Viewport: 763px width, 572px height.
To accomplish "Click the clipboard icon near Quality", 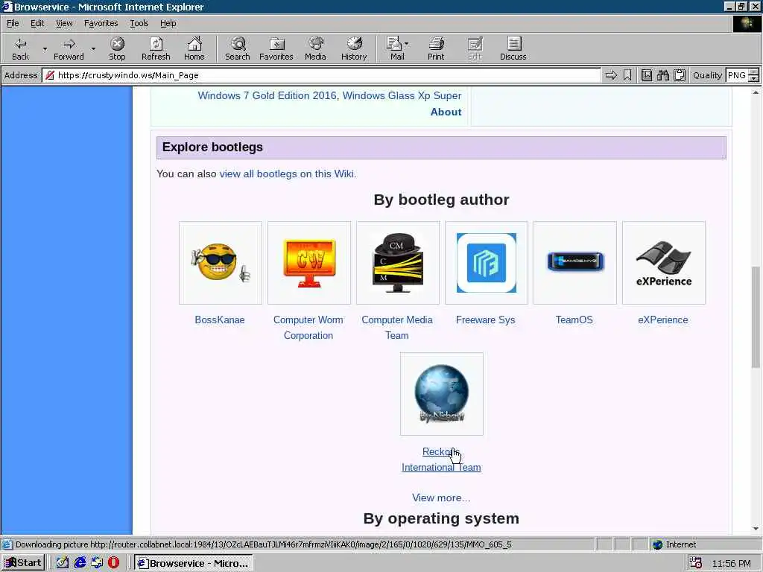I will [680, 75].
